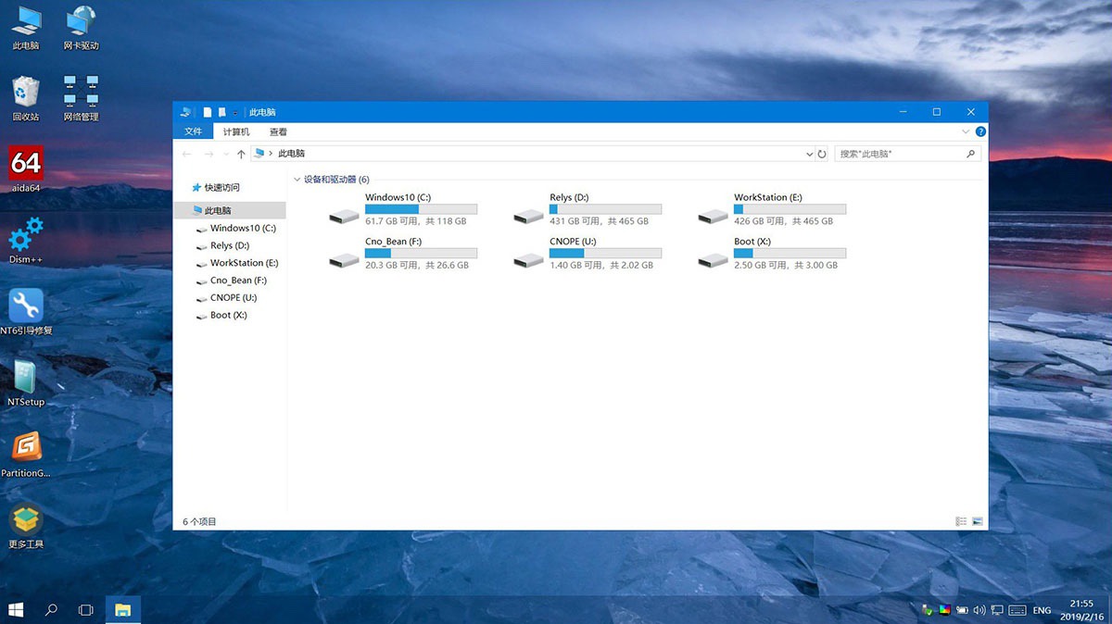Viewport: 1112px width, 624px height.
Task: Select the Dism++ gear icon
Action: tap(26, 235)
